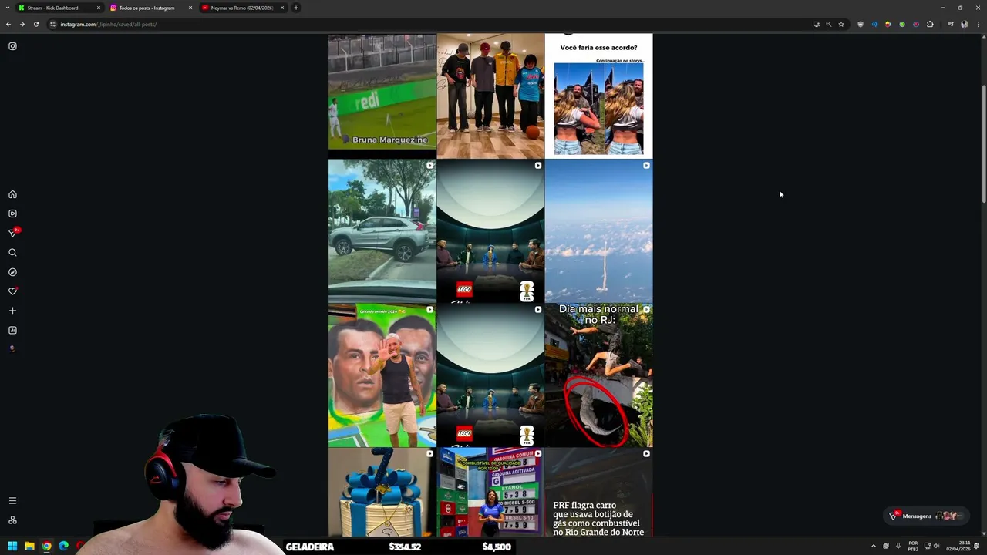Screen dimensions: 987x555
Task: Bookmark this page with star icon
Action: pyautogui.click(x=841, y=24)
